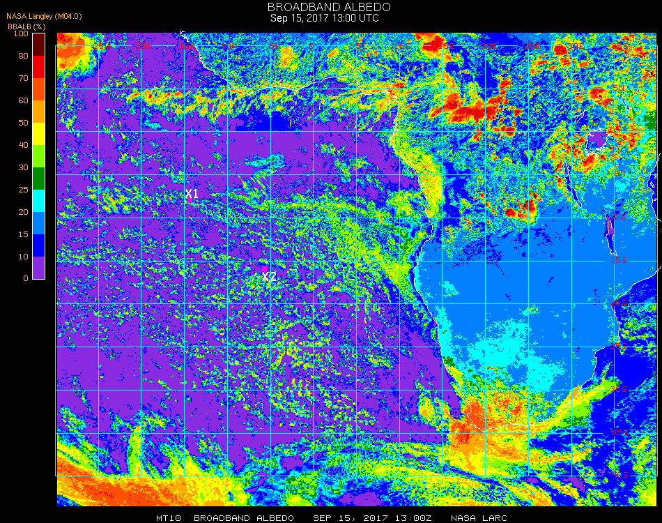Click the 15S latitude label
The image size is (662, 523).
[619, 260]
